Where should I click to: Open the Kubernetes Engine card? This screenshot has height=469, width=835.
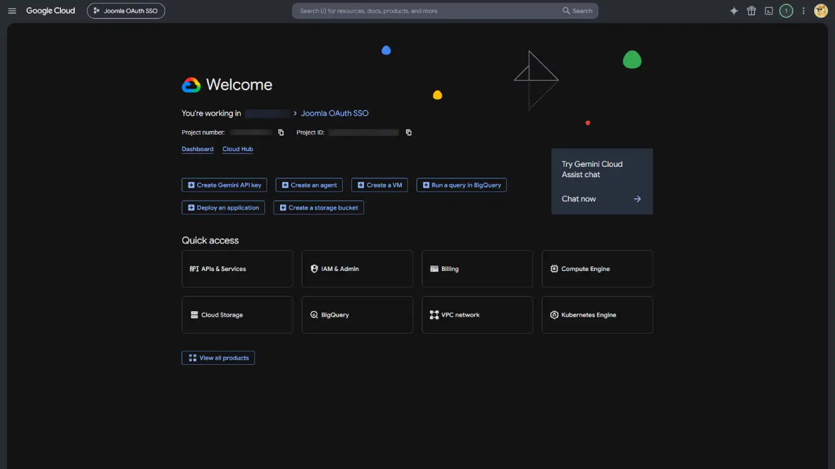(x=597, y=315)
